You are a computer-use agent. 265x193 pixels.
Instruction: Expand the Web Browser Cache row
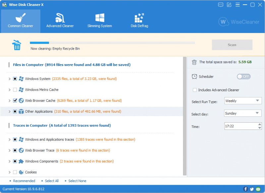coord(10,100)
